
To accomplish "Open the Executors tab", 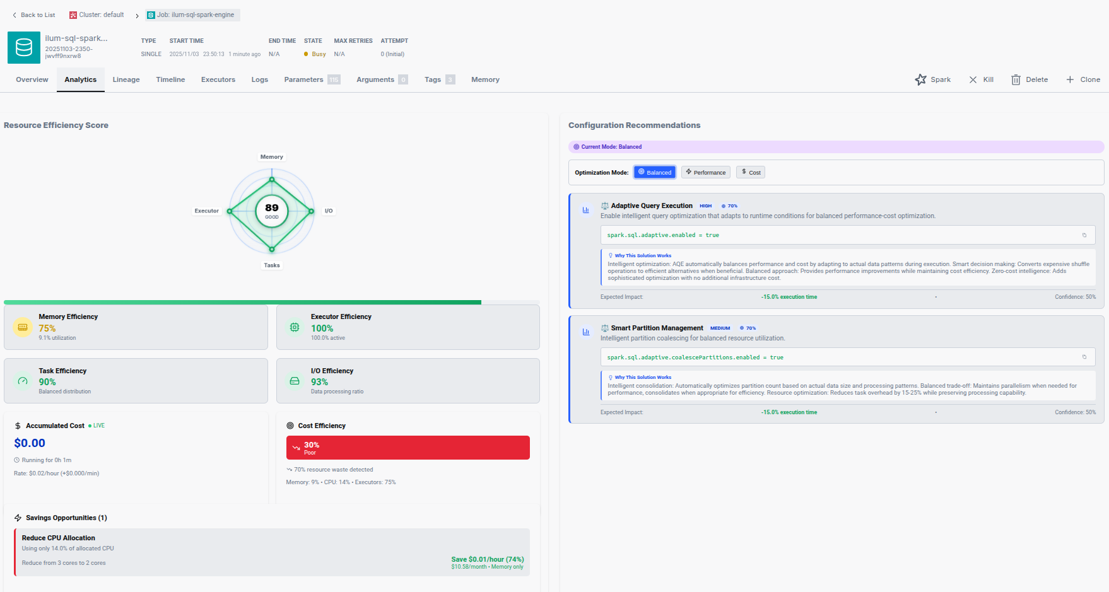I will (x=218, y=79).
